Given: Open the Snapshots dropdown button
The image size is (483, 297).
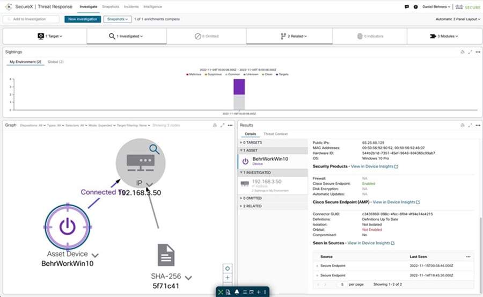Looking at the screenshot, I should point(118,19).
